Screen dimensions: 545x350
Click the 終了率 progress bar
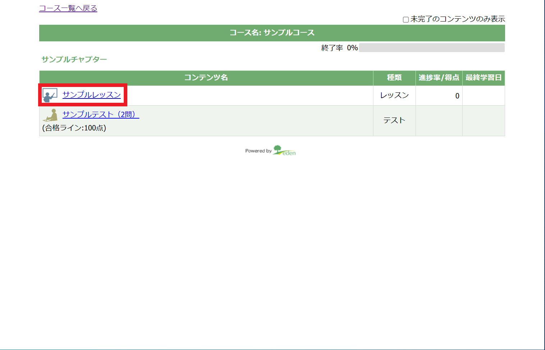click(432, 48)
